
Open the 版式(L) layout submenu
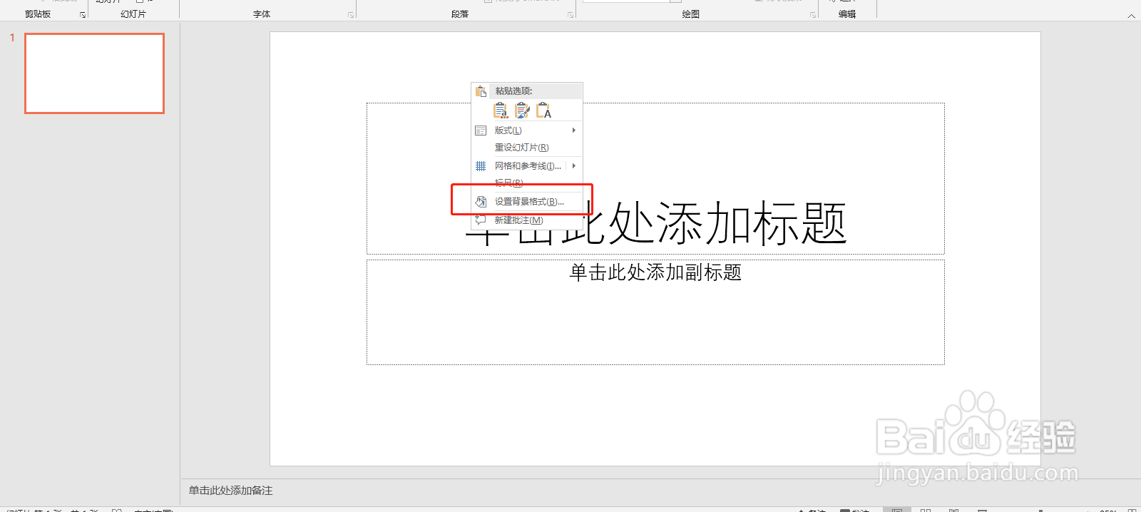click(526, 130)
